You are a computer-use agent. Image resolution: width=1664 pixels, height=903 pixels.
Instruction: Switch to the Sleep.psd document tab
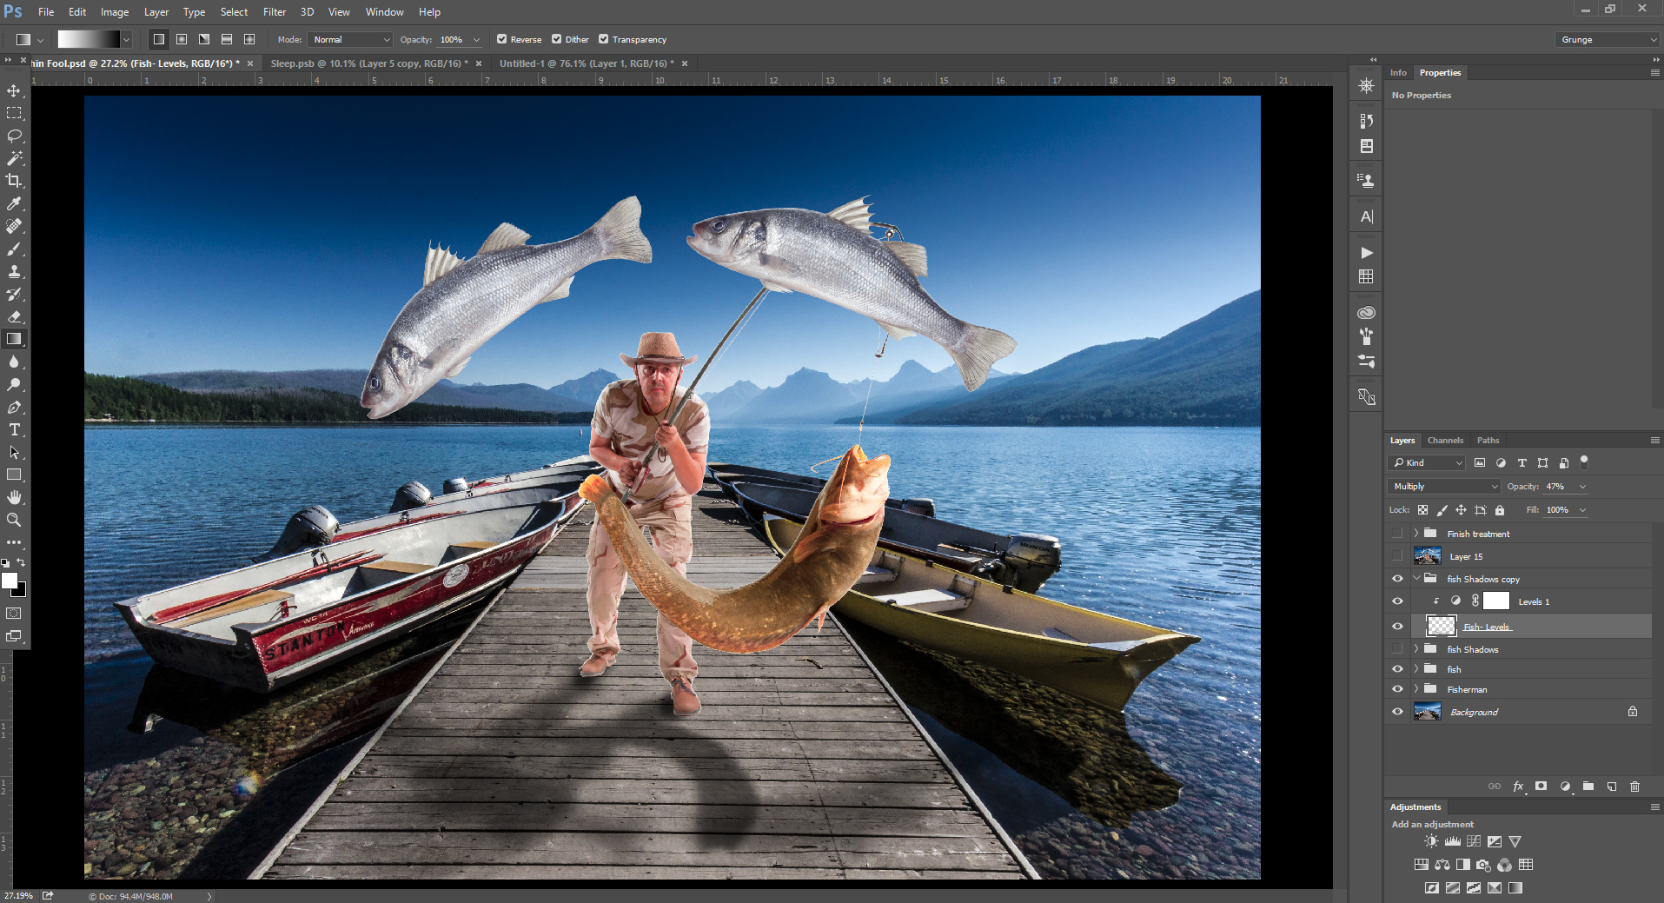(x=368, y=63)
